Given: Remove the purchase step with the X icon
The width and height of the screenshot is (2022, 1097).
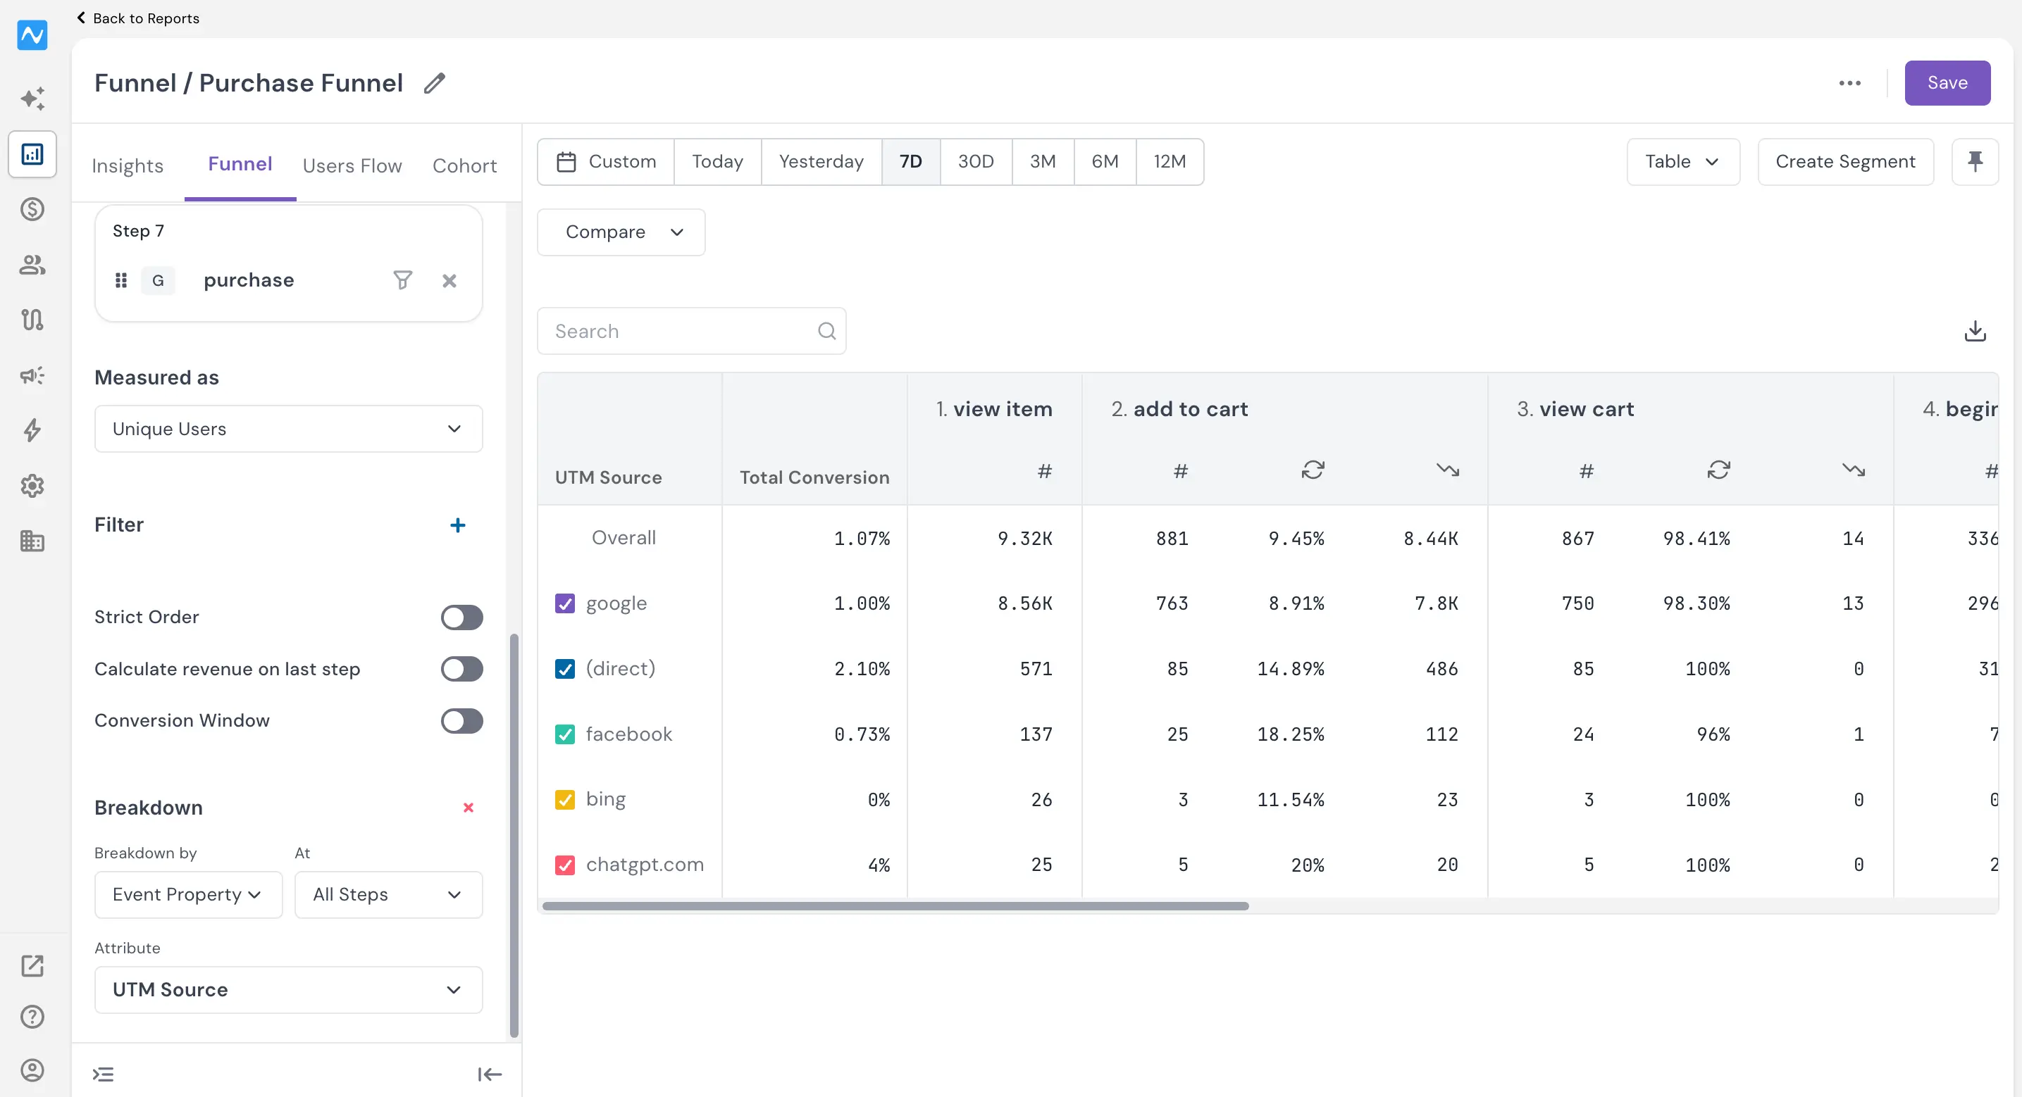Looking at the screenshot, I should (449, 280).
